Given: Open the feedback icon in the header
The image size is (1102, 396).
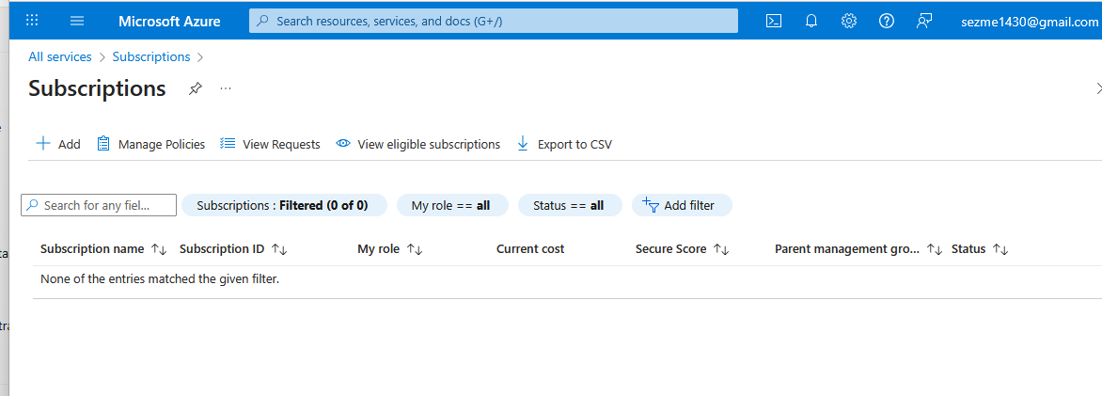Looking at the screenshot, I should click(x=924, y=21).
